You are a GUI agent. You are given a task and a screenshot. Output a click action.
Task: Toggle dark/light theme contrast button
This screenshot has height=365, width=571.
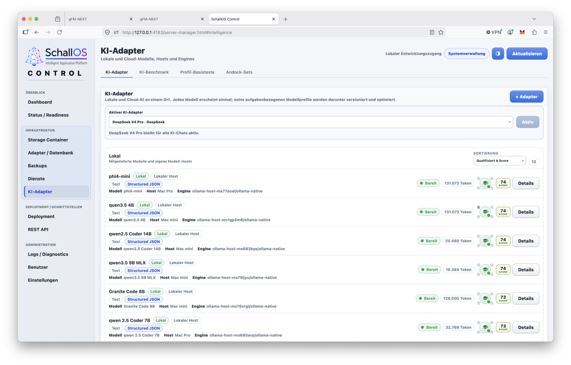tap(498, 54)
